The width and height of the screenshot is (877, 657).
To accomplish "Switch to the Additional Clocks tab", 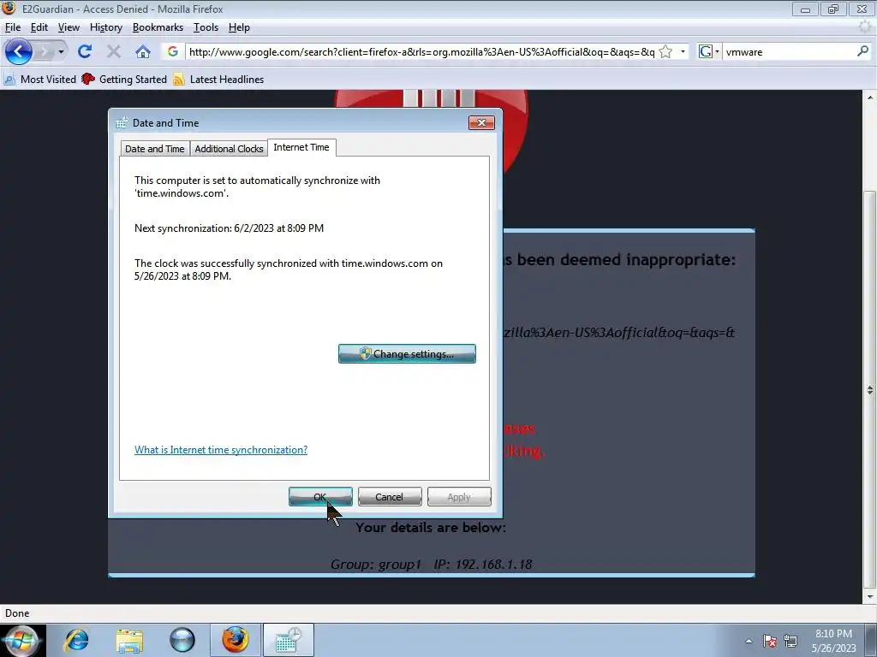I will point(229,149).
